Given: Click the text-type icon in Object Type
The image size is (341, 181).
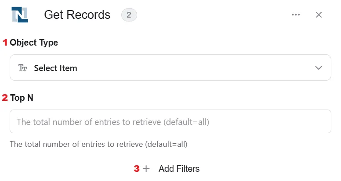Looking at the screenshot, I should coord(22,67).
